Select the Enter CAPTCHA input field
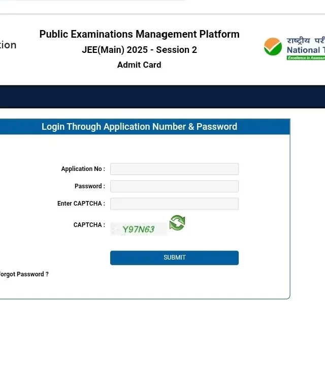The image size is (325, 370). tap(174, 204)
